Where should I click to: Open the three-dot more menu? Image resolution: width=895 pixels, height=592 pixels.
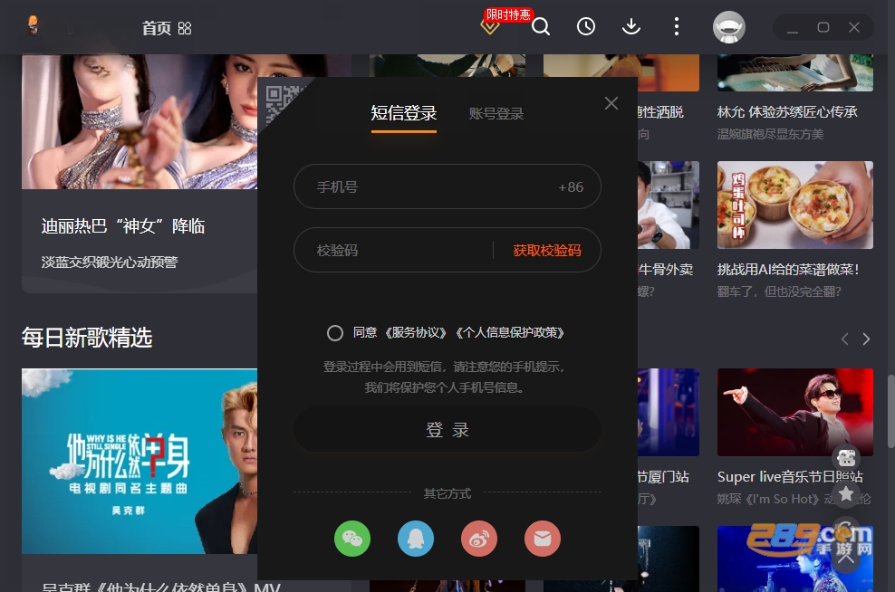coord(677,27)
